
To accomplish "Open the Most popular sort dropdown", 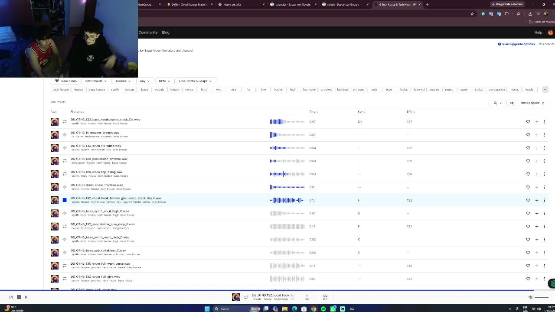I will click(532, 103).
